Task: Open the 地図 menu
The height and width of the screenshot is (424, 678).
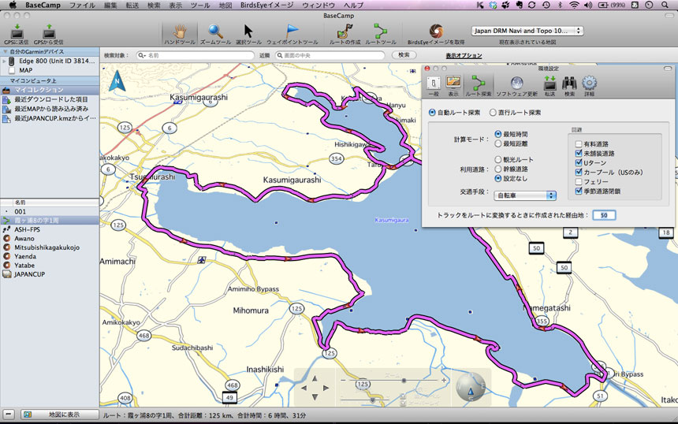Action: tap(225, 6)
